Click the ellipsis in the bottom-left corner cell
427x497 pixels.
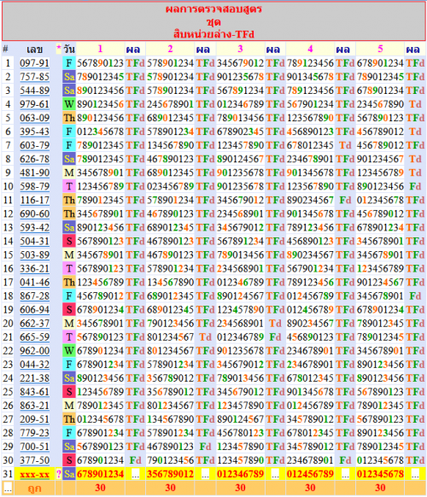coord(8,488)
